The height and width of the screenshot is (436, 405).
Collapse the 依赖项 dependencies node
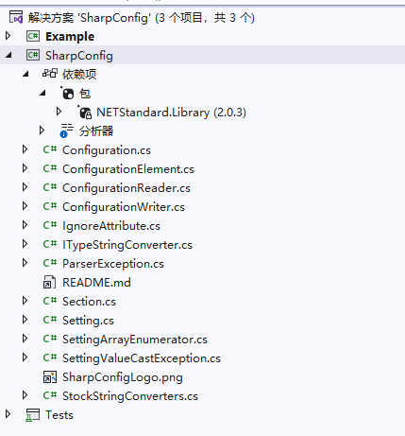pyautogui.click(x=25, y=74)
